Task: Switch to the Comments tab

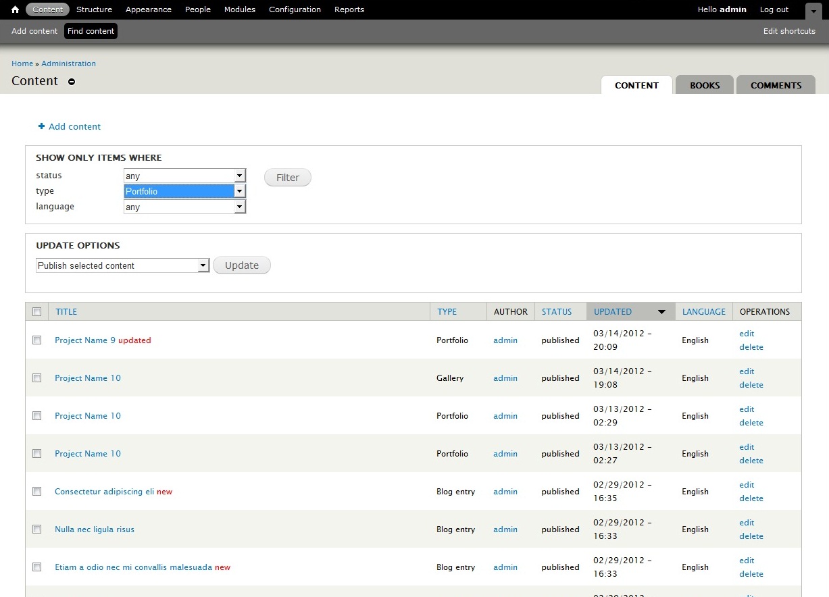Action: [776, 85]
